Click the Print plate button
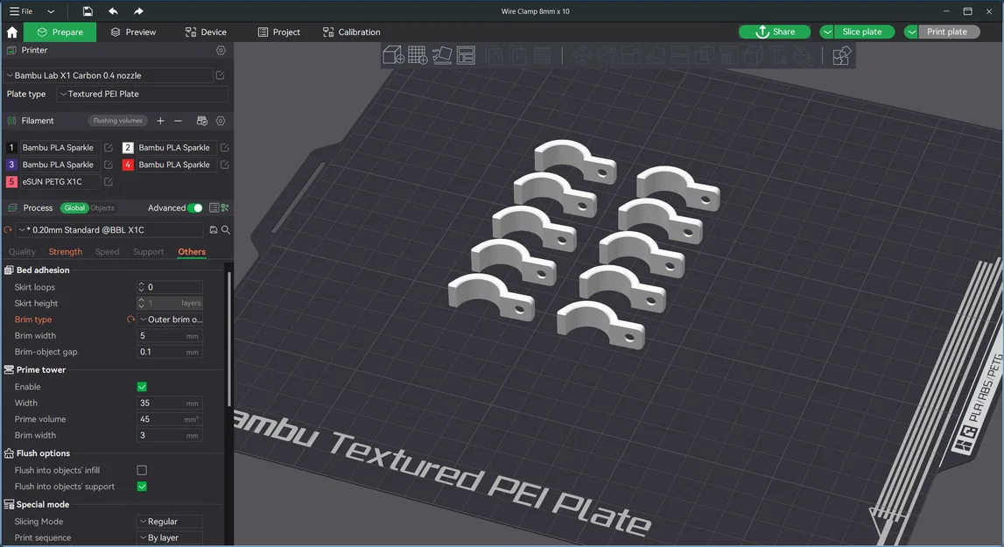 (947, 32)
